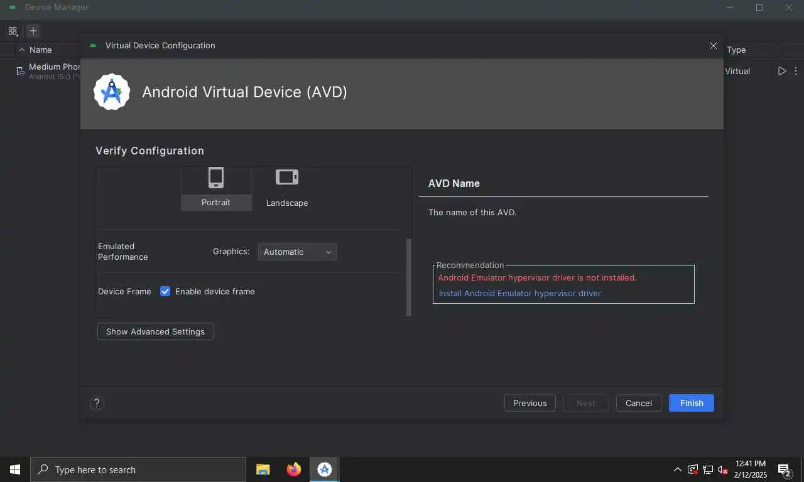Click the Type column header in Device Manager
This screenshot has height=482, width=804.
pos(736,50)
